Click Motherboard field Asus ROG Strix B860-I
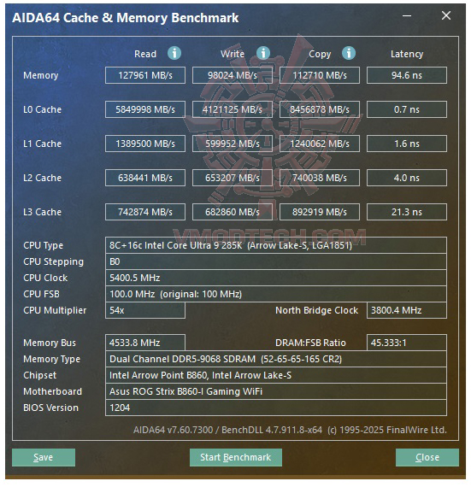 coord(276,391)
